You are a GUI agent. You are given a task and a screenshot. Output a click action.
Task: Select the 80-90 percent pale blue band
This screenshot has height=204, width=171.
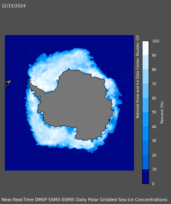tap(145, 62)
